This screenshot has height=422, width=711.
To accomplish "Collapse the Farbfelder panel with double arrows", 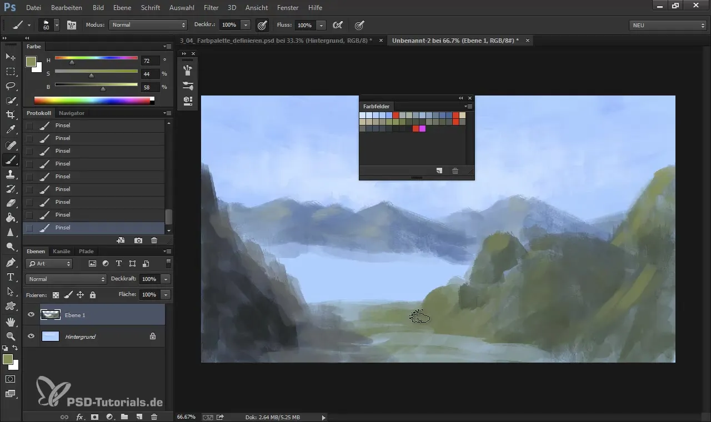I will [460, 98].
